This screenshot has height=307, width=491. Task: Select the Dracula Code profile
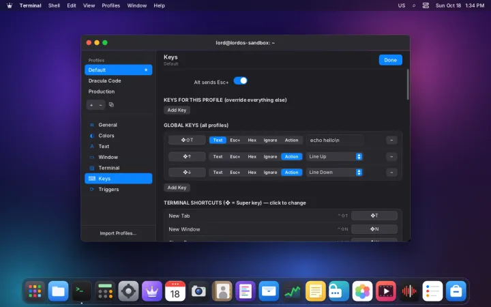tap(119, 81)
